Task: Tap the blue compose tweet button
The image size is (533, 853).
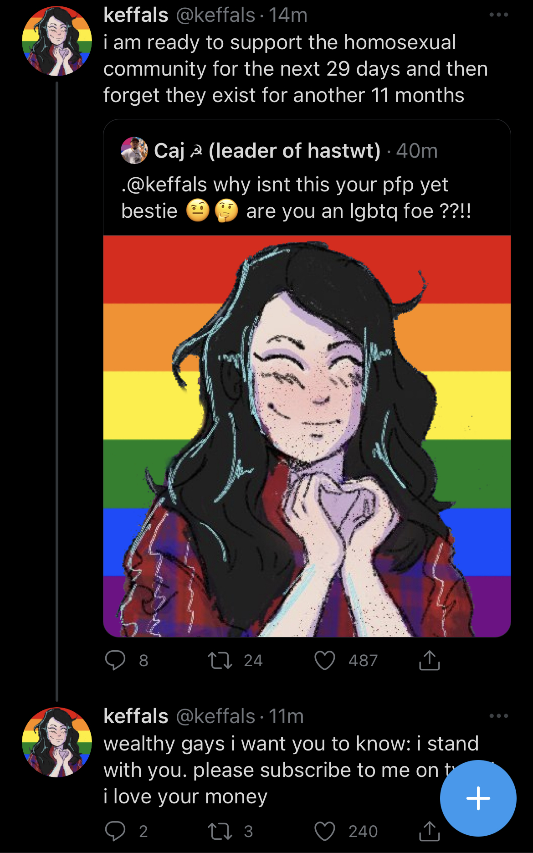Action: 478,798
